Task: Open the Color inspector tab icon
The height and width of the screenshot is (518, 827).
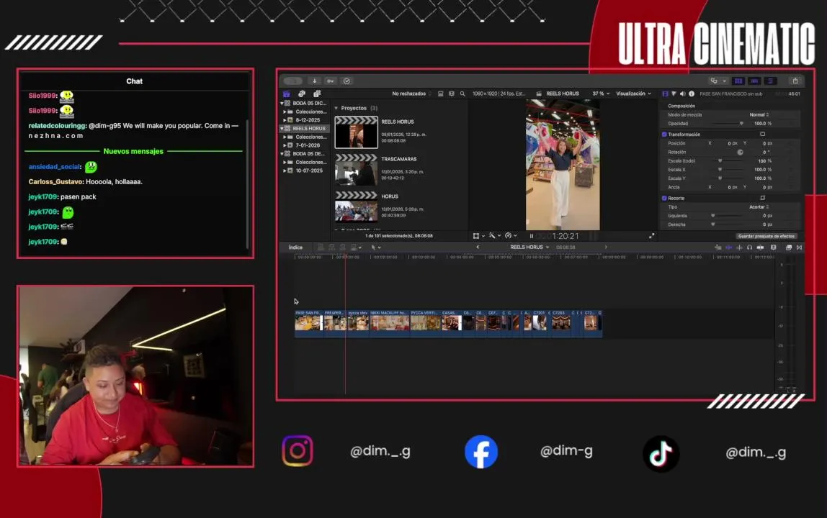Action: pos(674,94)
